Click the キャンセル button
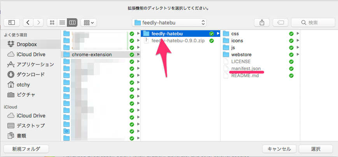The width and height of the screenshot is (338, 157). (x=279, y=149)
